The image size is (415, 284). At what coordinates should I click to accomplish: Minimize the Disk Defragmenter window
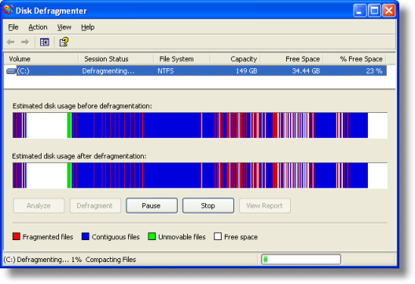tap(360, 10)
